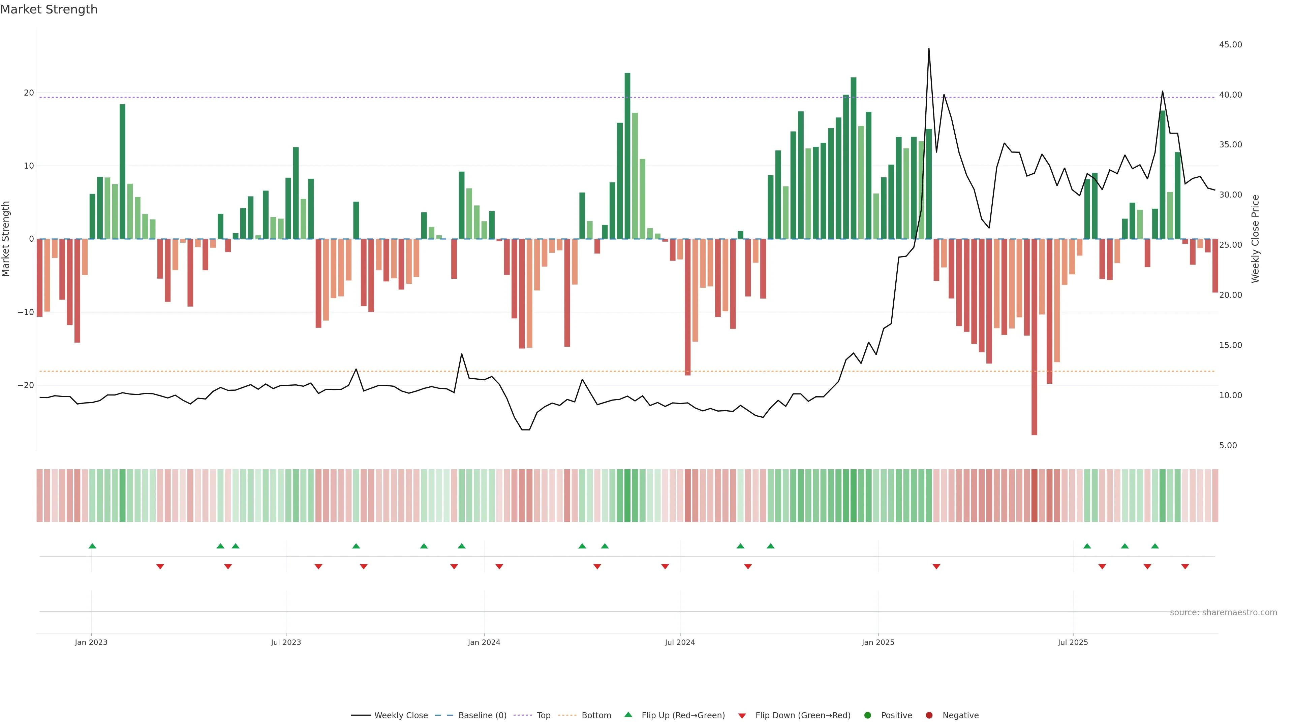
Task: Click the darkest red cell in the heatmap strip
Action: click(x=1034, y=496)
